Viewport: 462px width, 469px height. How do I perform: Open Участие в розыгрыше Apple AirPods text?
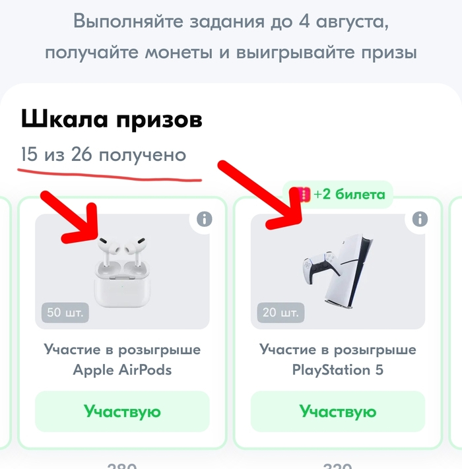(x=122, y=360)
